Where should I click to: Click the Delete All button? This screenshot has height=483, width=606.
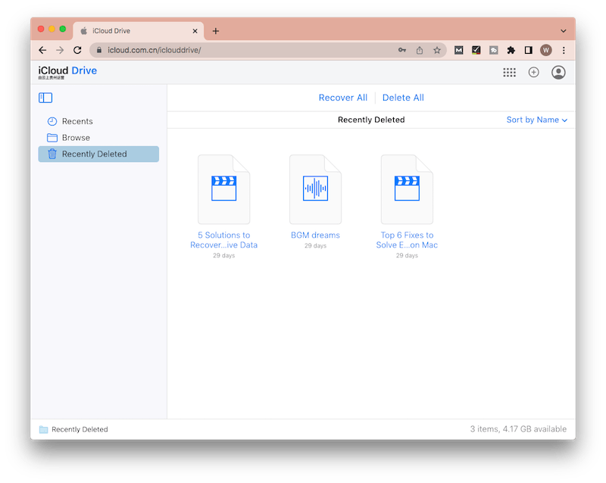[402, 97]
